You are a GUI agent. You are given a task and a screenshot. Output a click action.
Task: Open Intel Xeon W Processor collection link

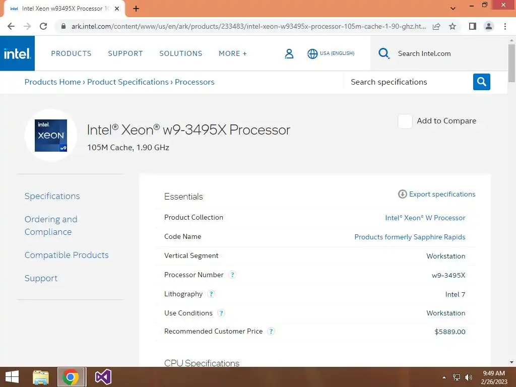click(x=425, y=218)
